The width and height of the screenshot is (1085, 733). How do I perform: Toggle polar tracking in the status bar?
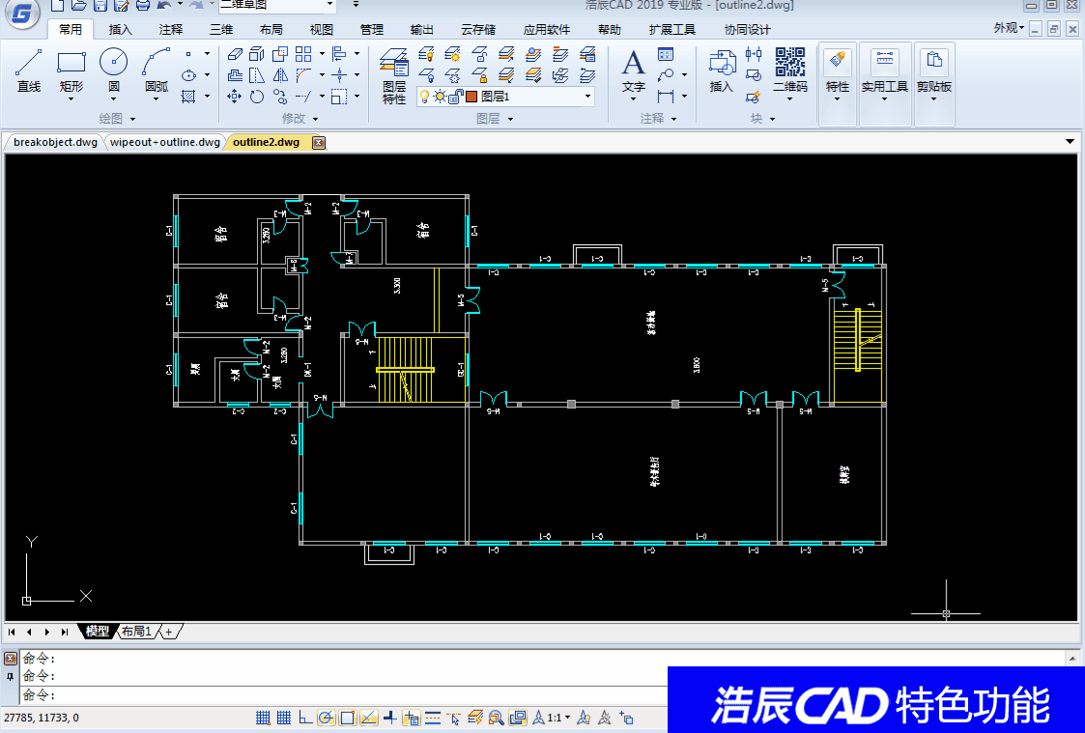[x=326, y=718]
